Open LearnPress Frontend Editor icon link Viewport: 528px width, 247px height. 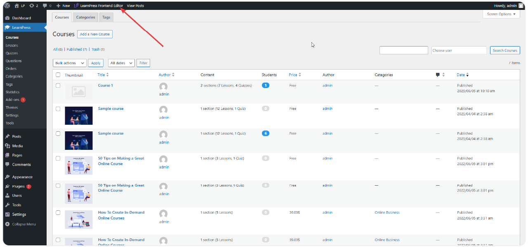point(76,6)
